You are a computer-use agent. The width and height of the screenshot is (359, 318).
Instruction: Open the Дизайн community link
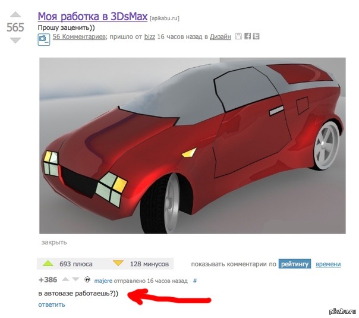pos(221,37)
